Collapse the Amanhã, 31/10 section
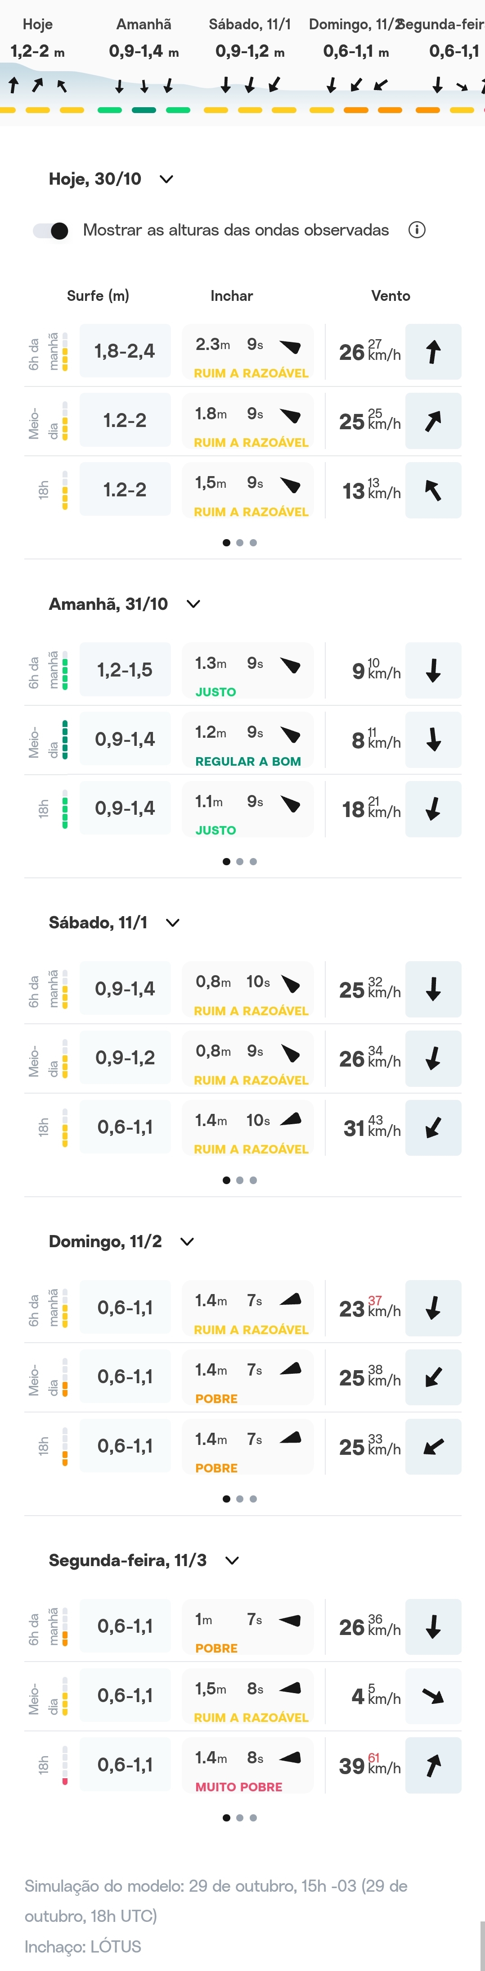 (x=193, y=604)
